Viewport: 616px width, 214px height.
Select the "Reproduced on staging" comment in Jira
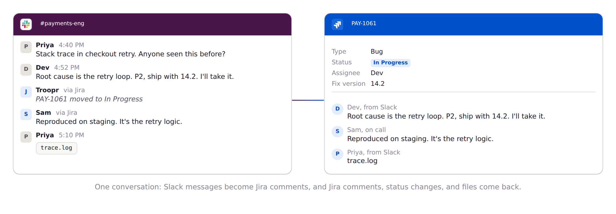(420, 139)
